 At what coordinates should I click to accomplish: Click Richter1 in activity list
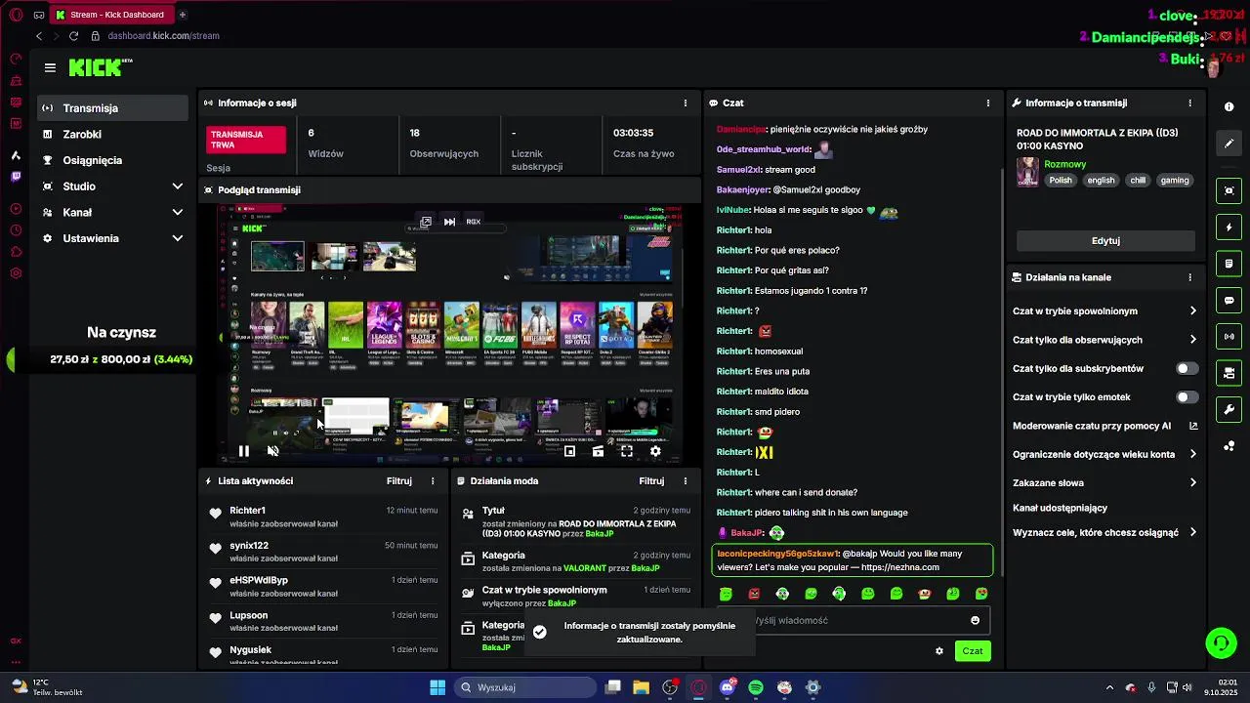click(247, 510)
